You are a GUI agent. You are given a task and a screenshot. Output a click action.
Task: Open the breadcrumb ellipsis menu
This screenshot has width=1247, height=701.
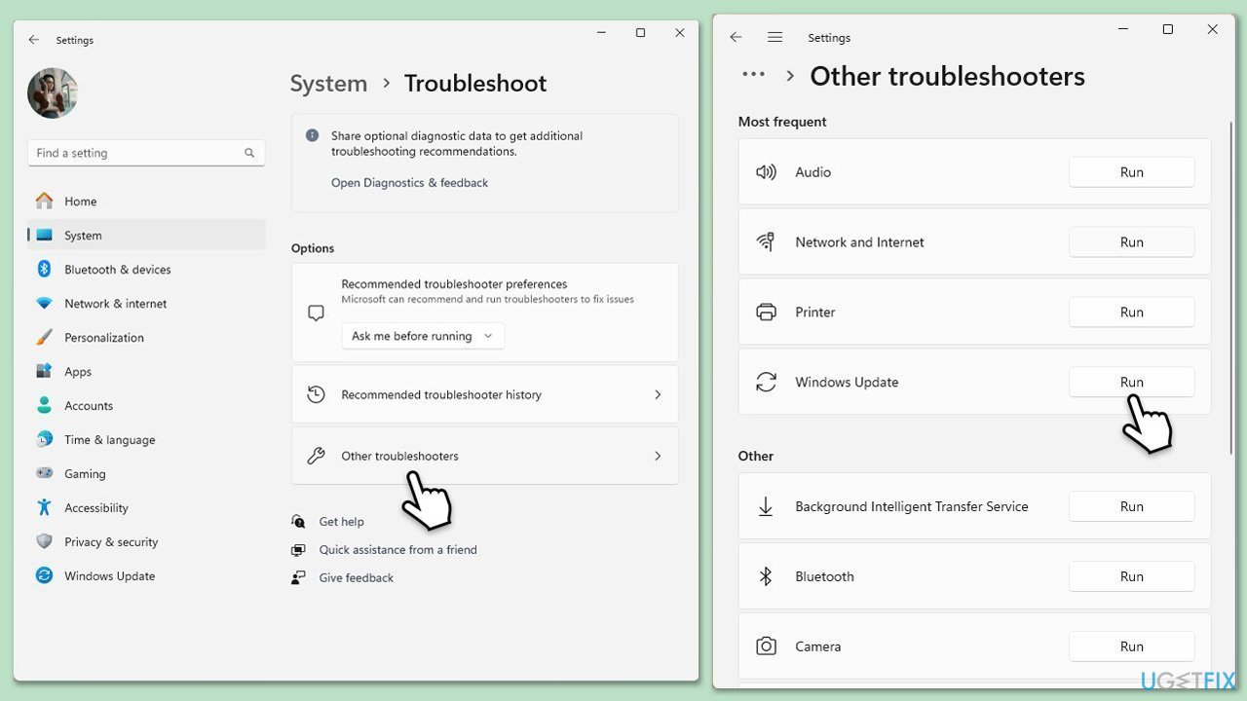pyautogui.click(x=753, y=73)
